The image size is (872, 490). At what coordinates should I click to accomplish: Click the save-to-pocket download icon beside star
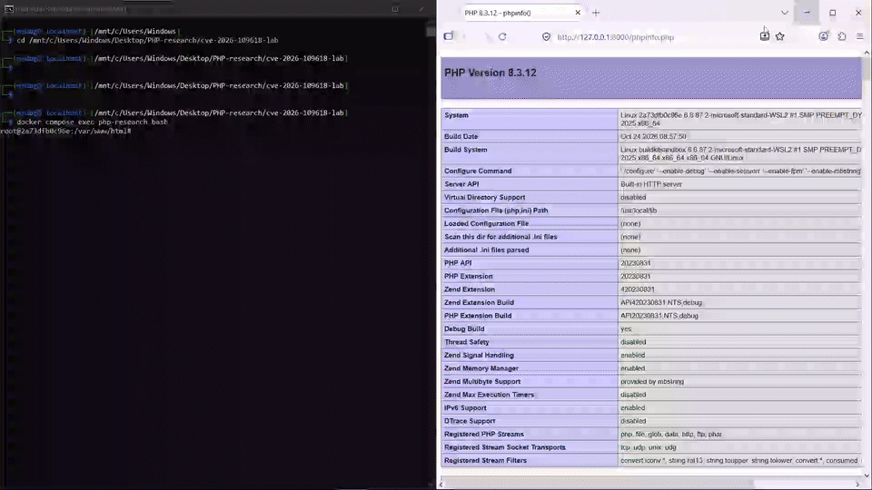point(765,36)
